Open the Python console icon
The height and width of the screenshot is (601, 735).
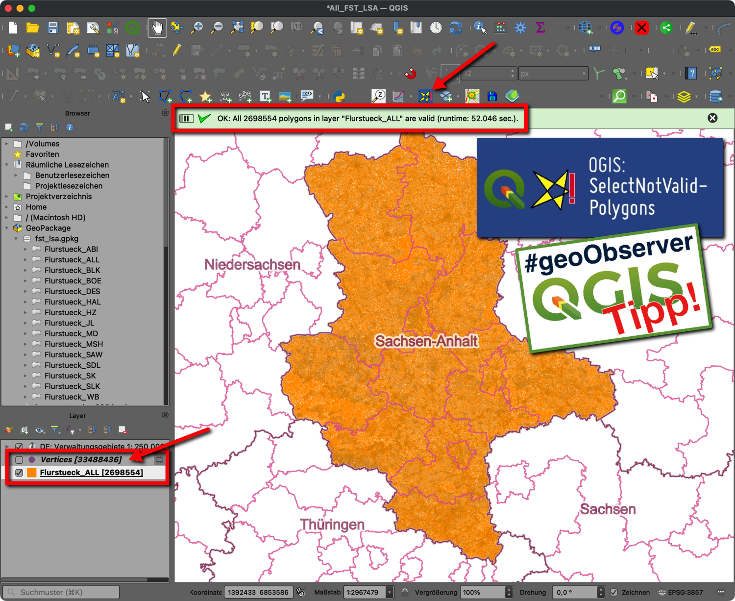(339, 96)
